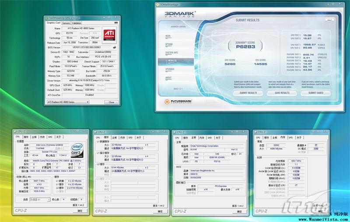The width and height of the screenshot is (350, 222).
Task: Click the GPU-Z Name field ATI Radeon HD 4800
Action: pyautogui.click(x=81, y=28)
